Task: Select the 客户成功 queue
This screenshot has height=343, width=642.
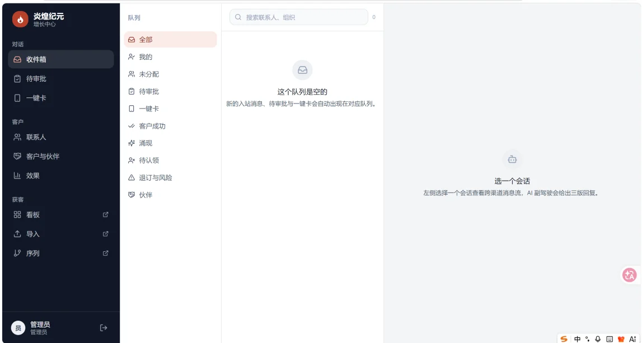Action: click(x=170, y=126)
